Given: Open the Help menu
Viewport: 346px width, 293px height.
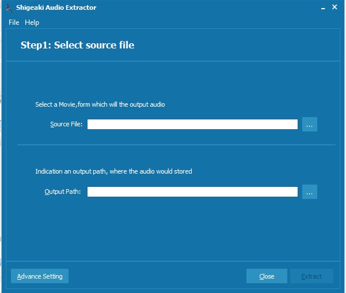Looking at the screenshot, I should tap(32, 22).
